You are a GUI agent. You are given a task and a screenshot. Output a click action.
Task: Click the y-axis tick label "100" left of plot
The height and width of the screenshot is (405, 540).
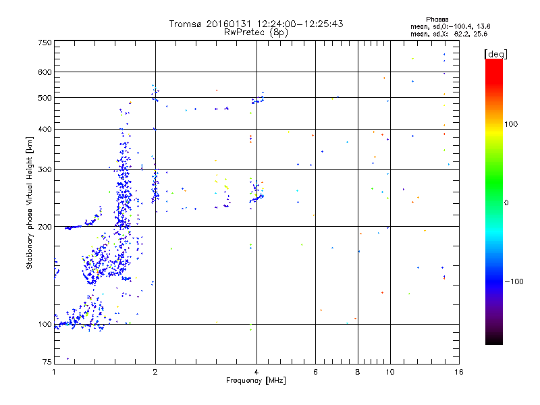coord(45,325)
